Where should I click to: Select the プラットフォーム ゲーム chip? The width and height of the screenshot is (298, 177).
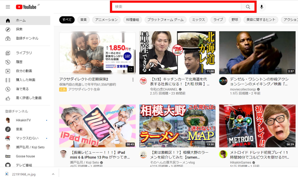coord(165,20)
